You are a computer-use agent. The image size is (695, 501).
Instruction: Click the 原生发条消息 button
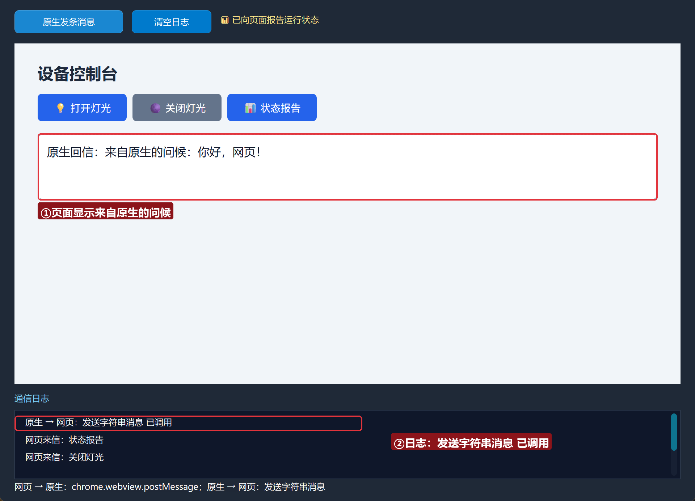point(69,22)
